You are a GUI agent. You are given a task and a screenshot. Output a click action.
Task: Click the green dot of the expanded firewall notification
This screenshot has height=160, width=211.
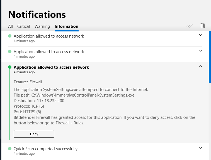click(10, 67)
